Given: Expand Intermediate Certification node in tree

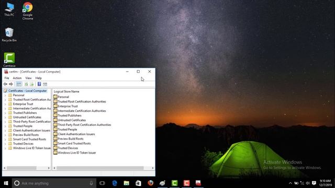Looking at the screenshot, I should (5, 109).
